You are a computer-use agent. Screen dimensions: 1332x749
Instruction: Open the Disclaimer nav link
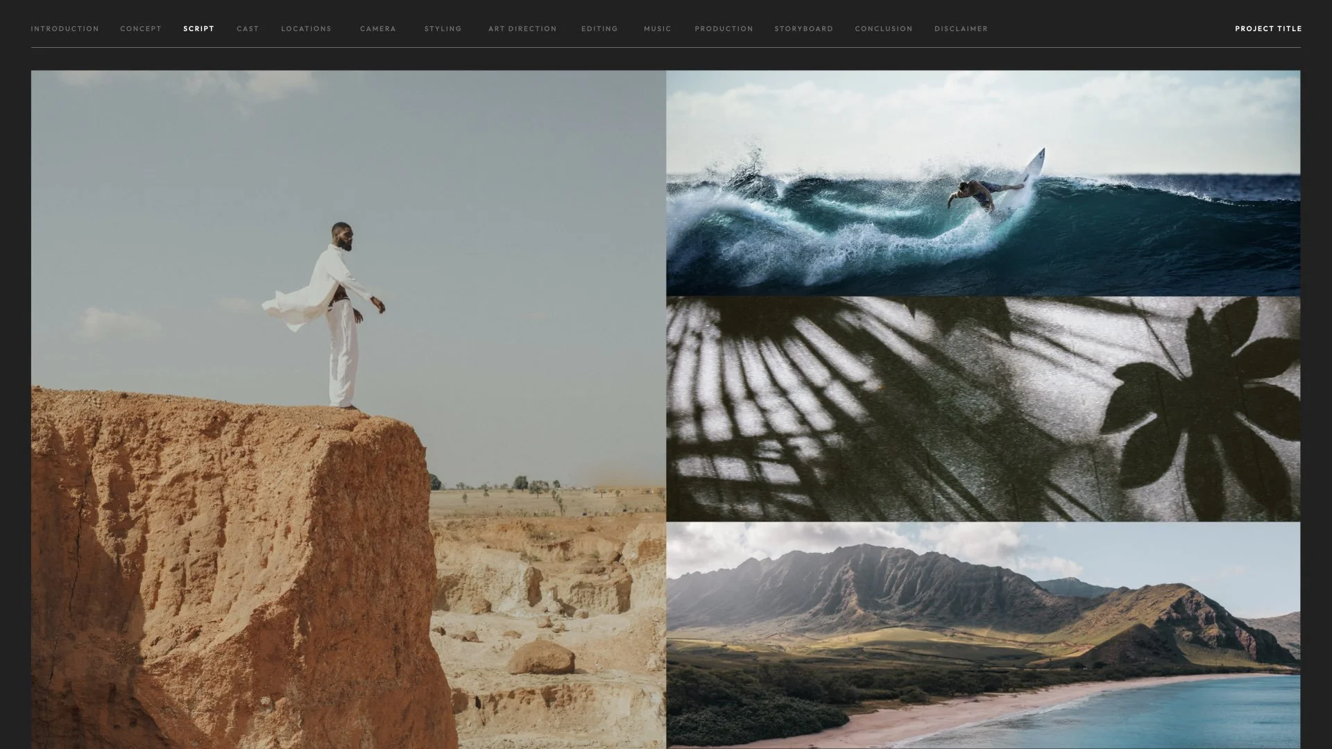pos(961,28)
